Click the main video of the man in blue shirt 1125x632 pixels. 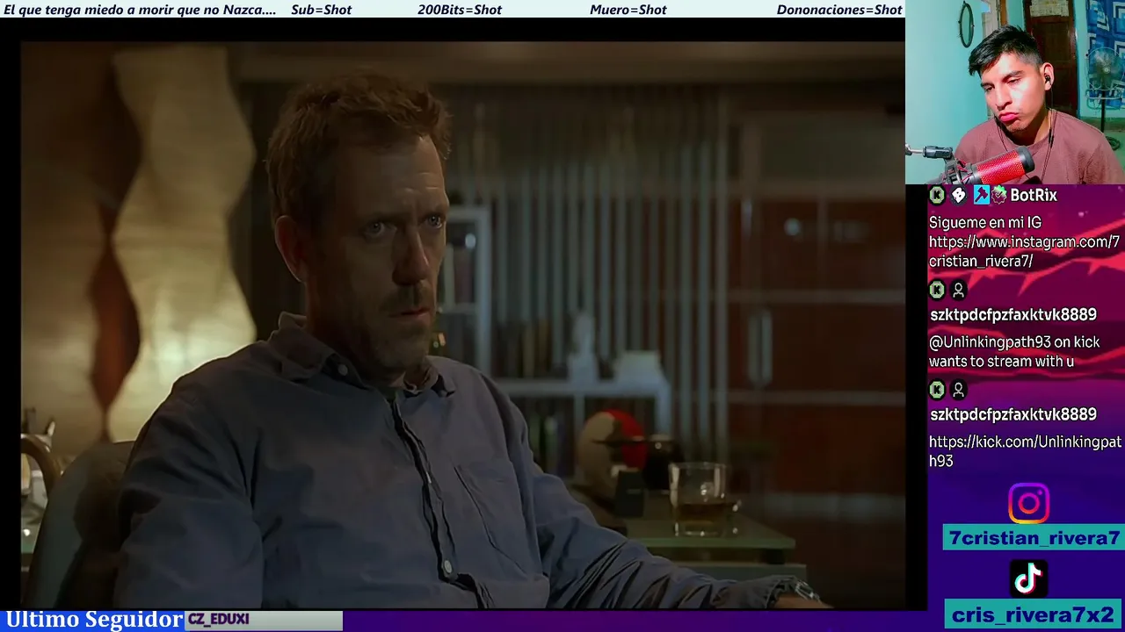pyautogui.click(x=463, y=324)
